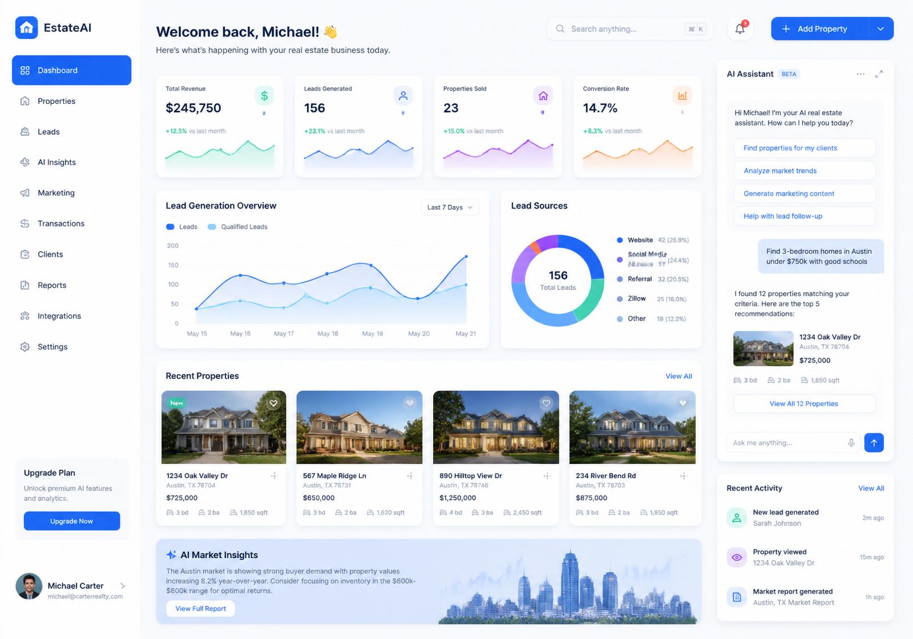Open the Reports page

click(x=71, y=285)
